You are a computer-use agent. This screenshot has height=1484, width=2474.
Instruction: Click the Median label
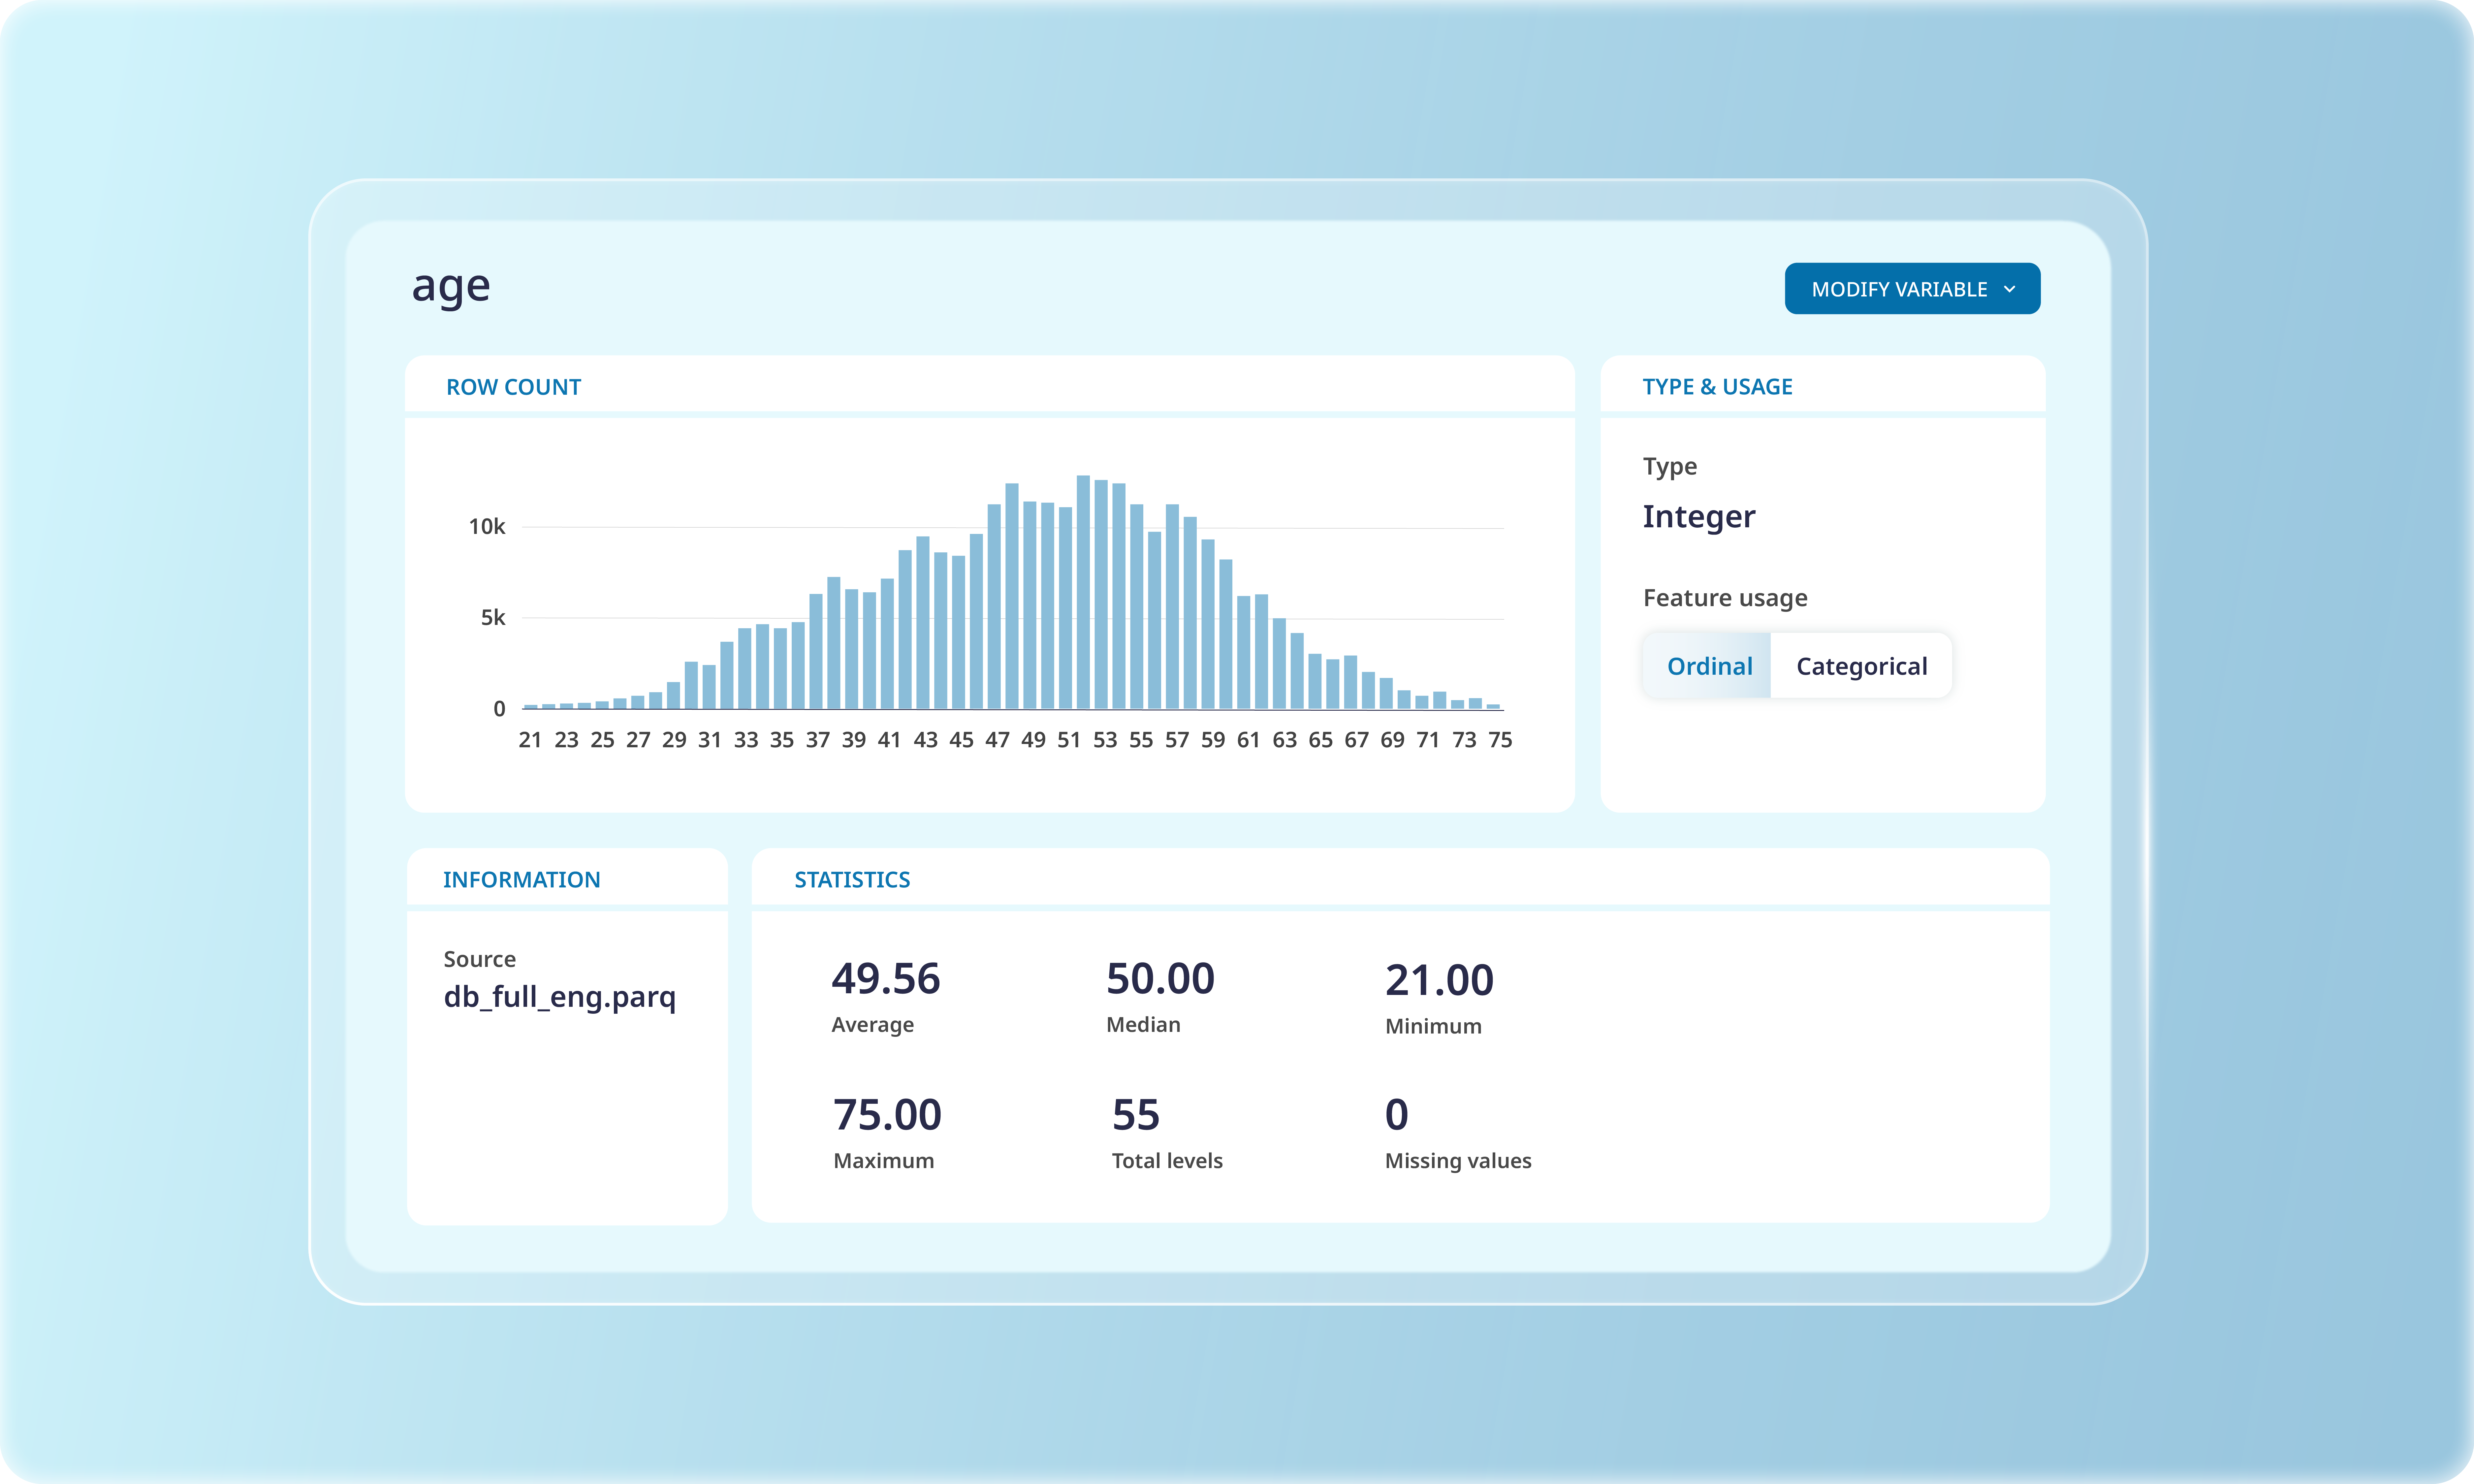[x=1143, y=1025]
